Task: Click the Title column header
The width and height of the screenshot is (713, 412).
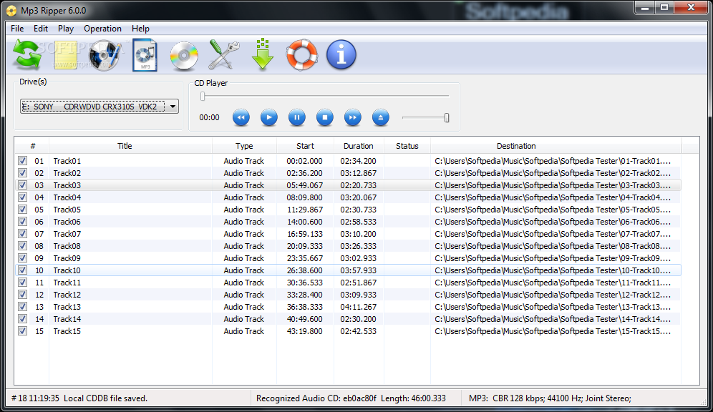Action: point(130,146)
